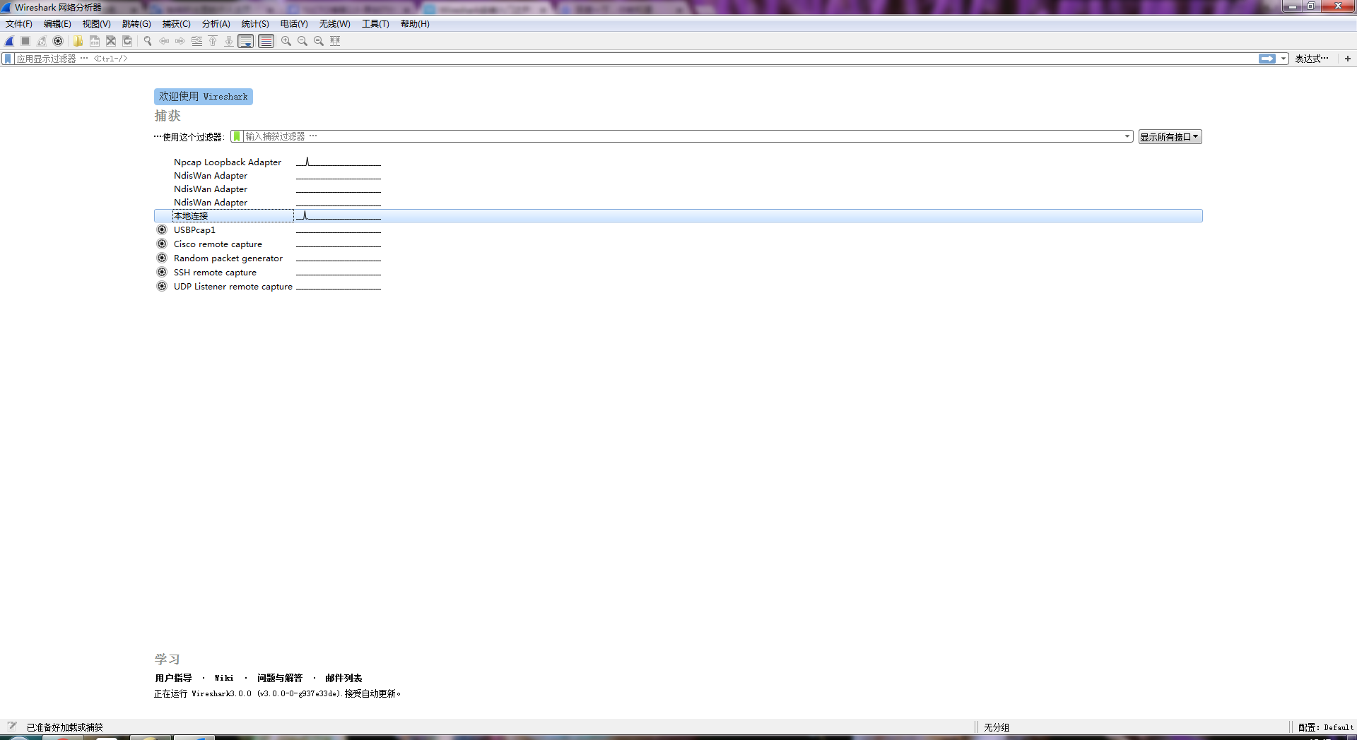Image resolution: width=1357 pixels, height=740 pixels.
Task: Open the 帮助(H) menu
Action: coord(415,24)
